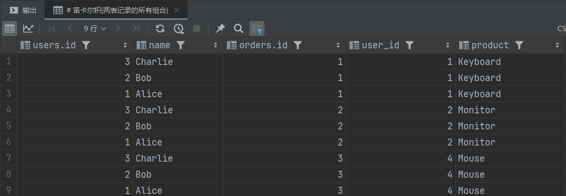Click the user_id cell in row 5
Screen dimensions: 566x196
coord(400,126)
